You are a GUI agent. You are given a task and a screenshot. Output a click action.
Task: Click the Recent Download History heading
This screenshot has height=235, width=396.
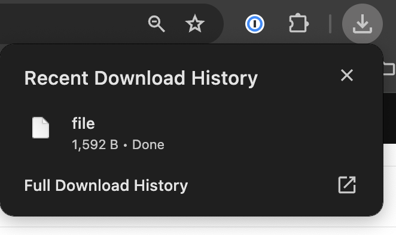[141, 78]
